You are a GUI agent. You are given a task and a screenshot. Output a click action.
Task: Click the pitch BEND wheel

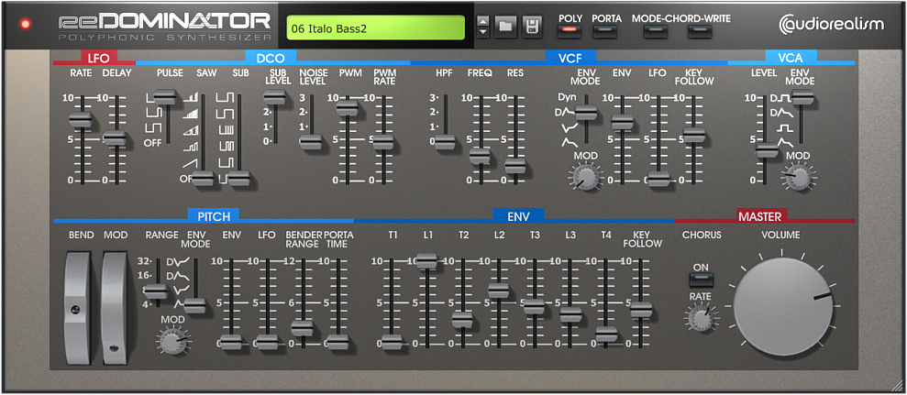click(78, 308)
